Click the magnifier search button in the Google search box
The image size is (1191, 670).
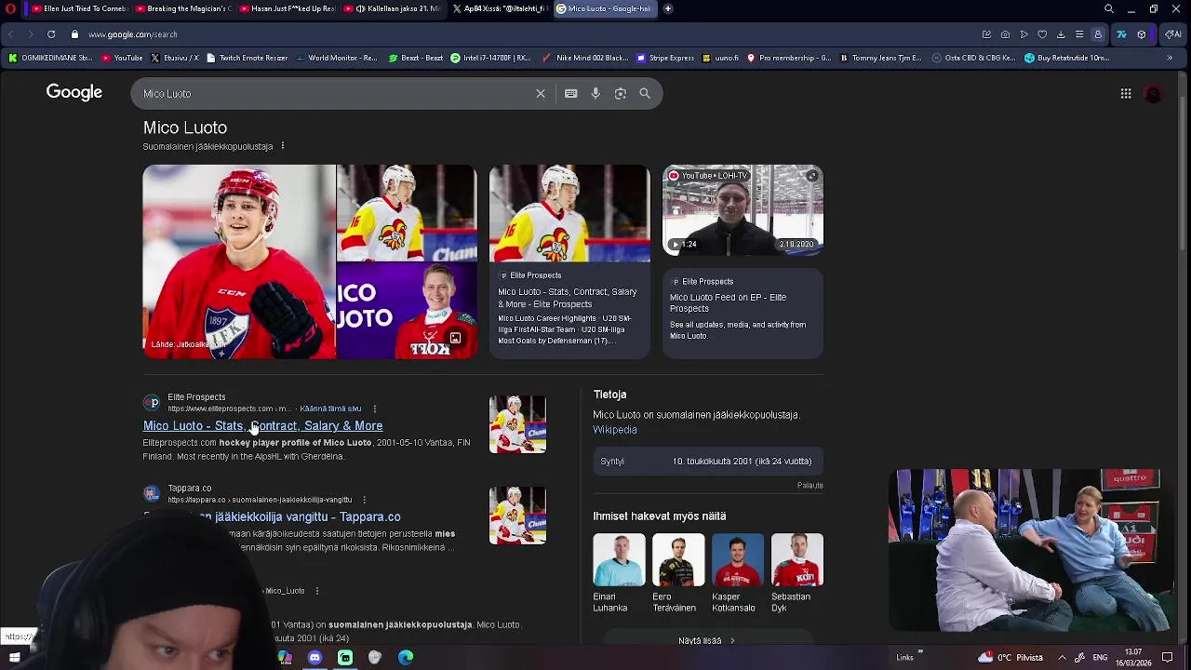(645, 93)
